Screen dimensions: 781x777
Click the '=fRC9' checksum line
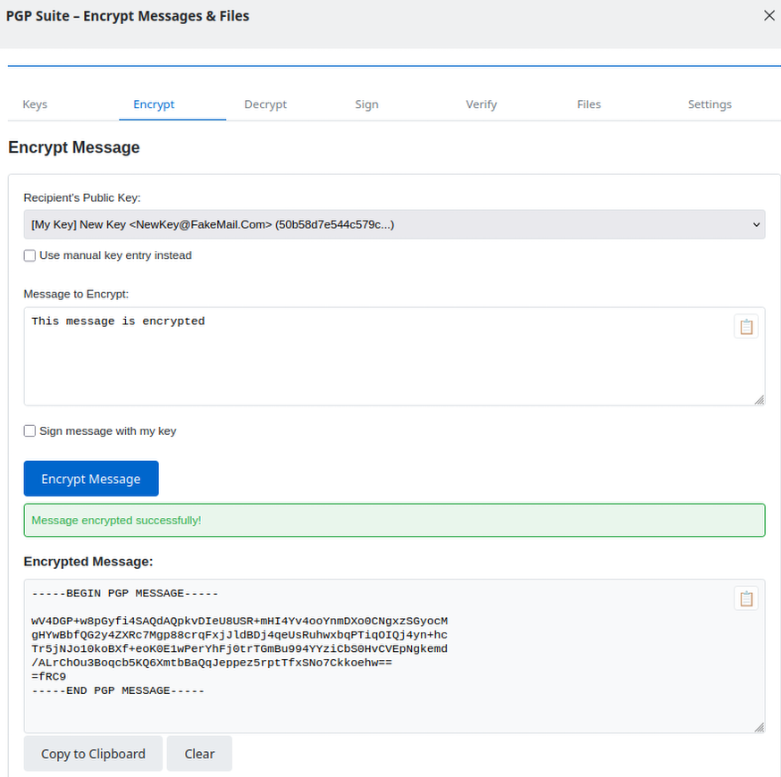(x=49, y=677)
